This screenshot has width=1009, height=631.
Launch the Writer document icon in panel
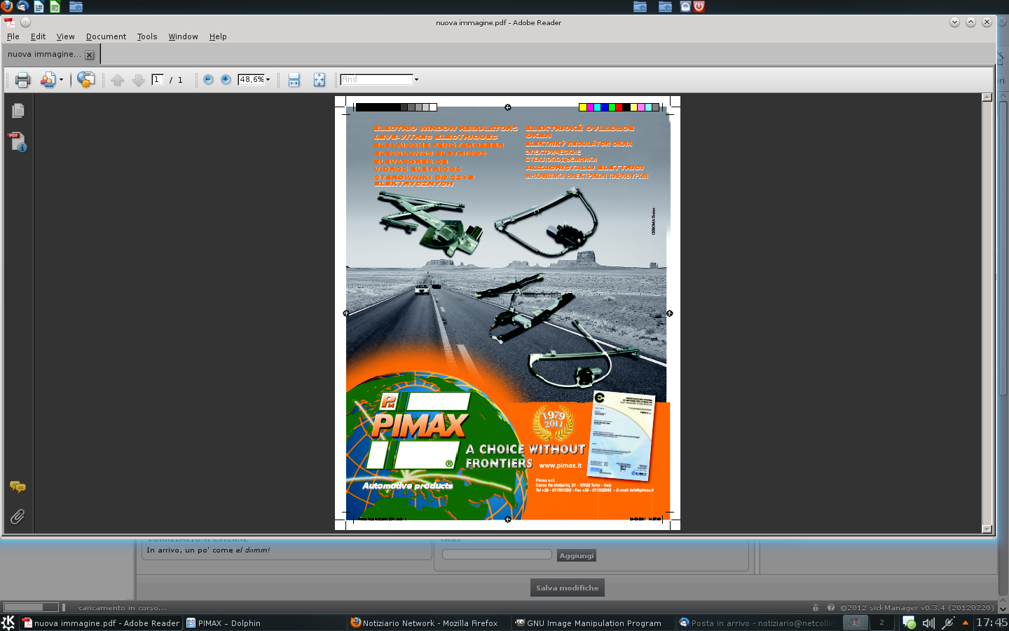click(x=39, y=6)
